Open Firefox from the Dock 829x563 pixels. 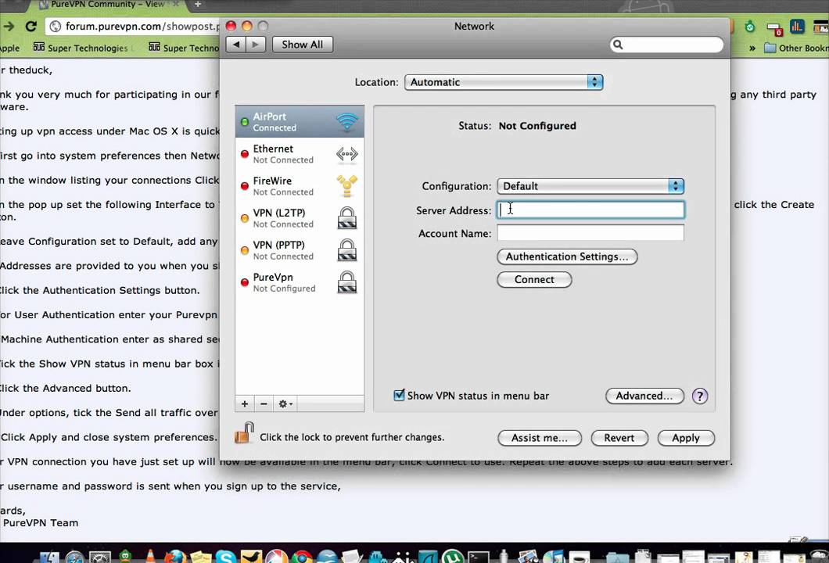(x=175, y=558)
